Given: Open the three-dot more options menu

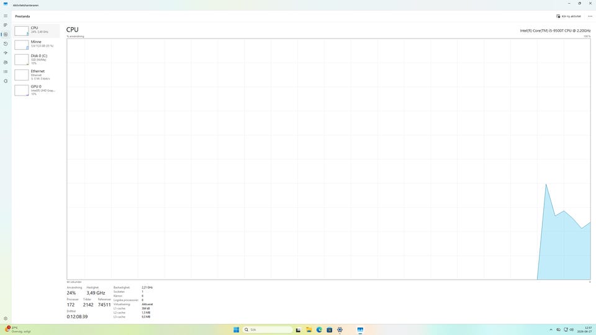Looking at the screenshot, I should [x=590, y=16].
